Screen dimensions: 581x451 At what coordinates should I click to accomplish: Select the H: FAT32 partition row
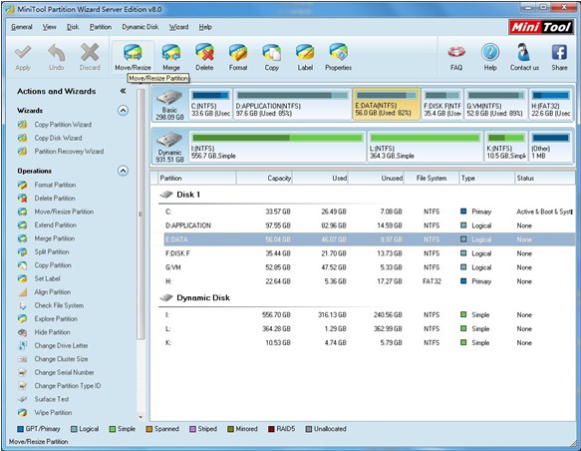pos(370,281)
